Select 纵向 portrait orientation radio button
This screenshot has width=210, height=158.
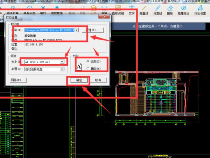pos(88,61)
